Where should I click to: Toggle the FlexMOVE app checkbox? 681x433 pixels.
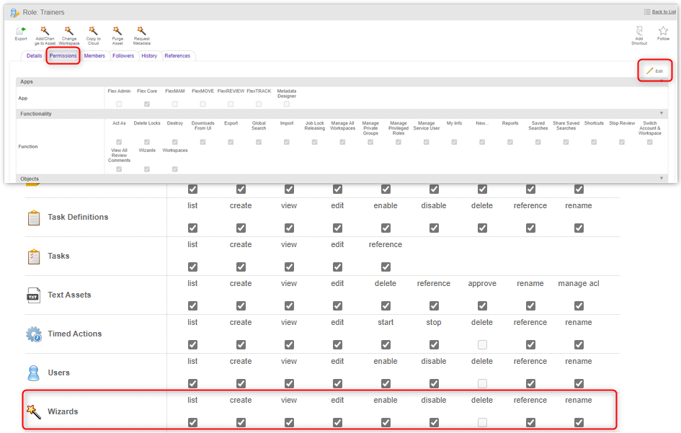202,104
